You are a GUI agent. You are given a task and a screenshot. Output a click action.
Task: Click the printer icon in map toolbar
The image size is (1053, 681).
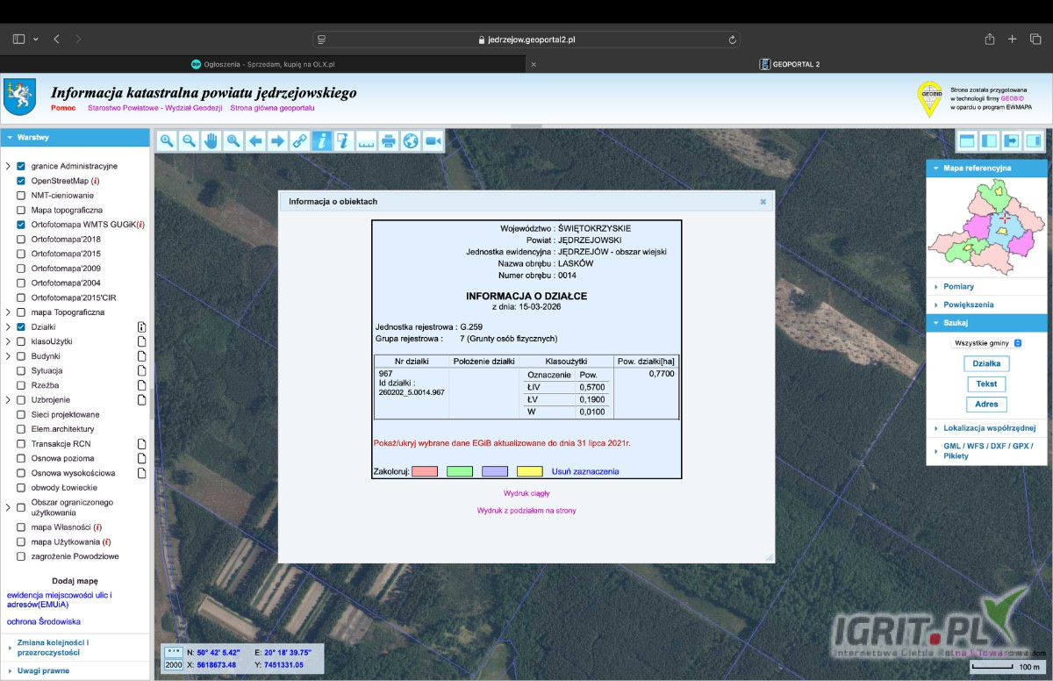[x=389, y=141]
